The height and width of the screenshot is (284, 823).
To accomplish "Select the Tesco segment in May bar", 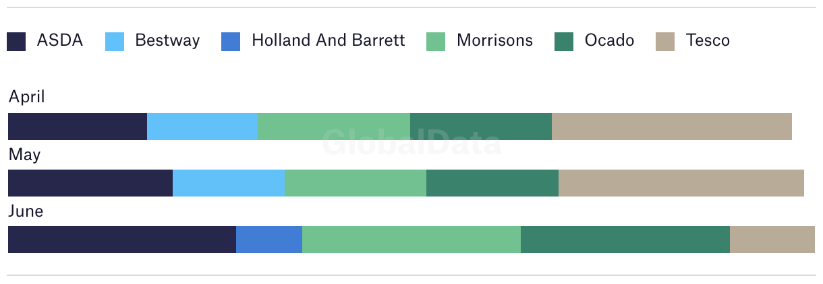I will click(x=681, y=183).
